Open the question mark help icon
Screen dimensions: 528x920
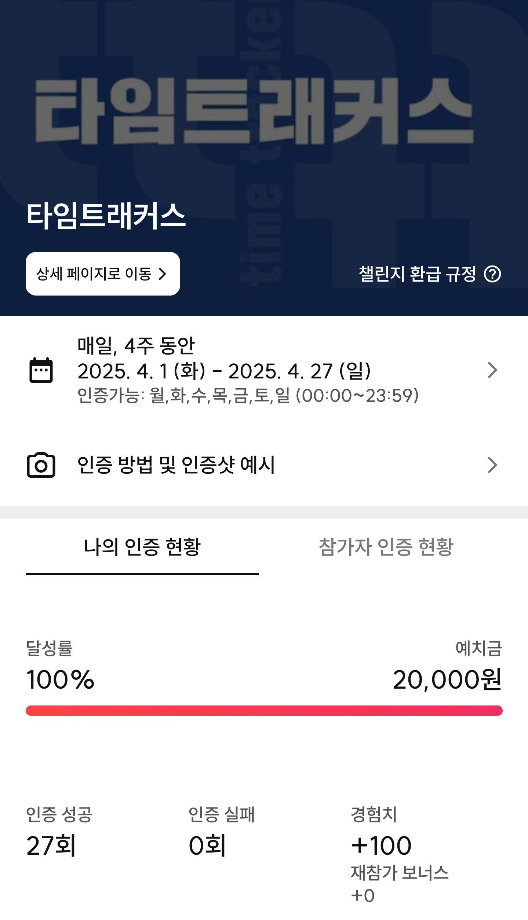[x=492, y=274]
